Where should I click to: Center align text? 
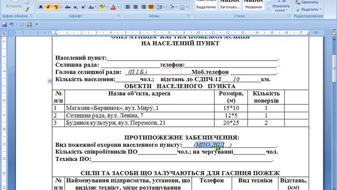(x=136, y=7)
